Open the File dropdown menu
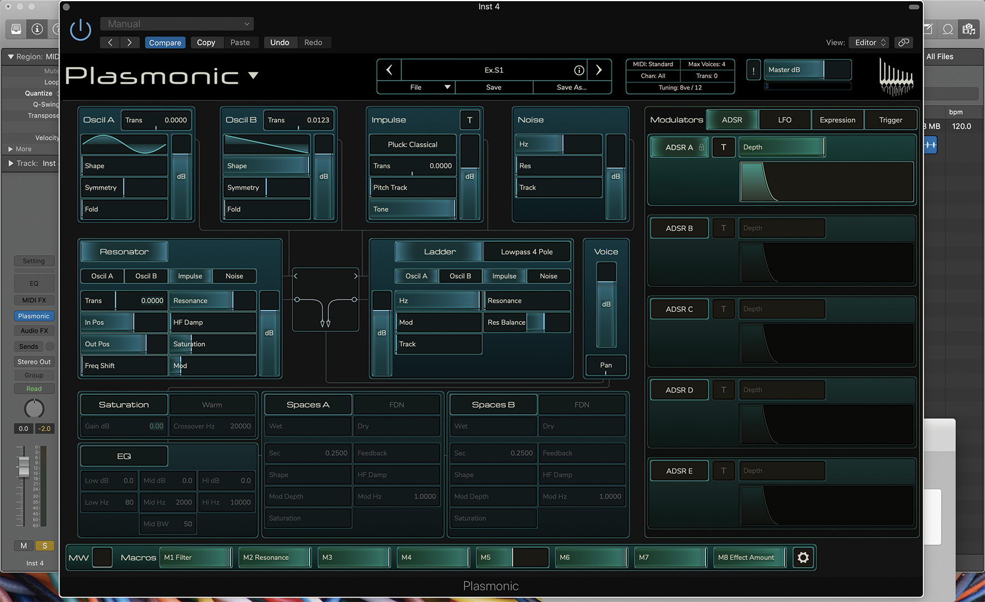 click(416, 87)
